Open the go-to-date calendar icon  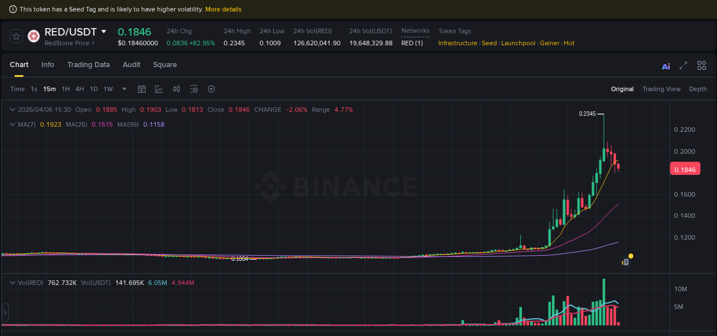click(x=142, y=89)
